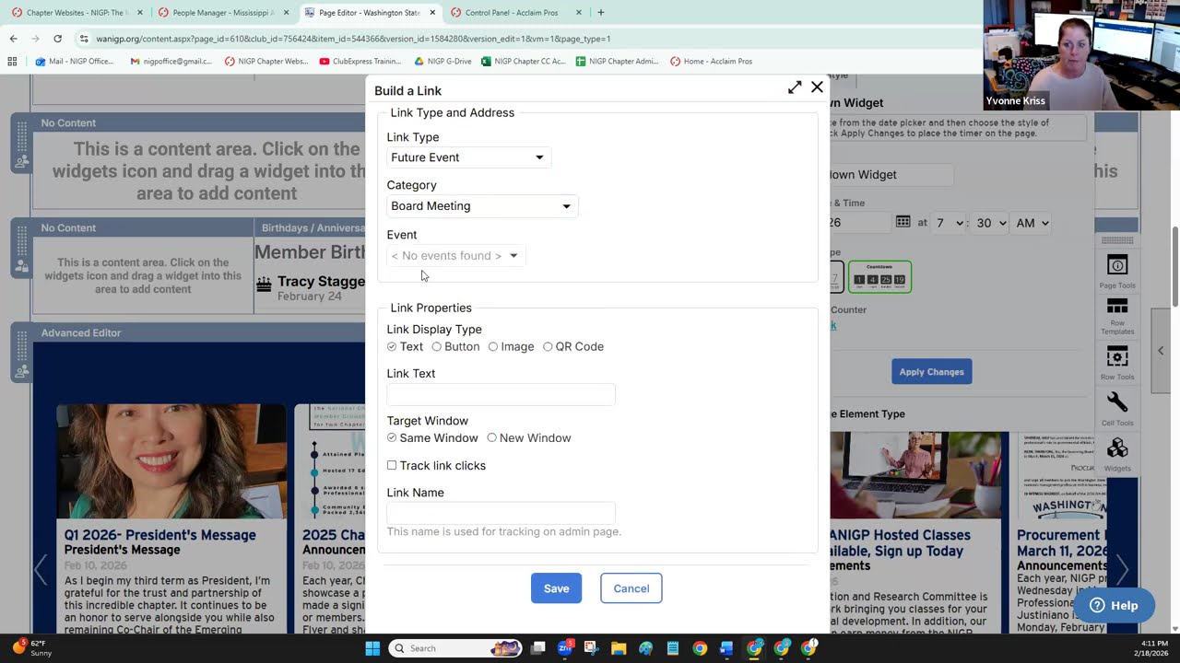The height and width of the screenshot is (663, 1180).
Task: Save the link
Action: [556, 588]
